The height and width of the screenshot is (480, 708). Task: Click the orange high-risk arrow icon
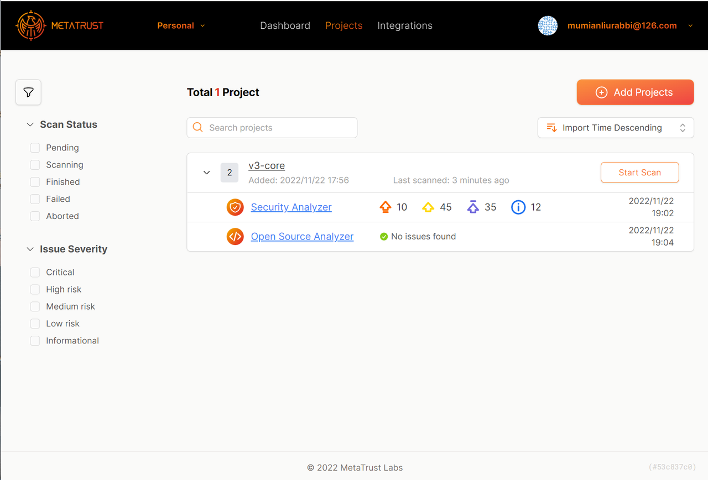click(386, 207)
